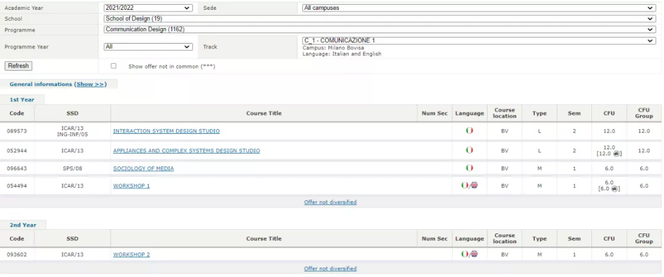Select the 1st Year tab header

pos(22,99)
